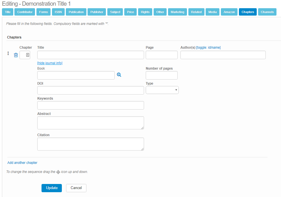This screenshot has height=197, width=281.
Task: Click the Add another chapter link
Action: click(x=22, y=163)
